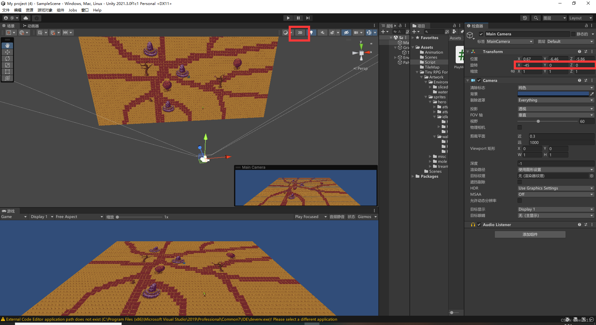This screenshot has height=325, width=596.
Task: Click the Play button
Action: pos(288,18)
